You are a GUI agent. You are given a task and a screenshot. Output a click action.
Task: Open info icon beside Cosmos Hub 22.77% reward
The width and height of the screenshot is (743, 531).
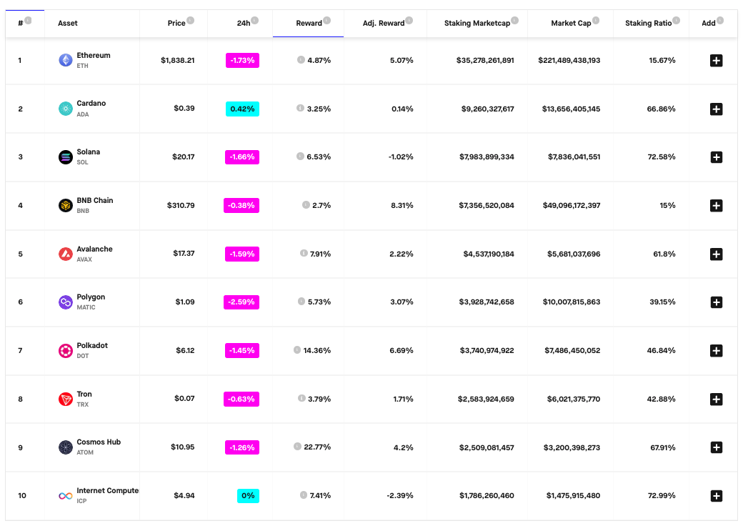coord(298,447)
